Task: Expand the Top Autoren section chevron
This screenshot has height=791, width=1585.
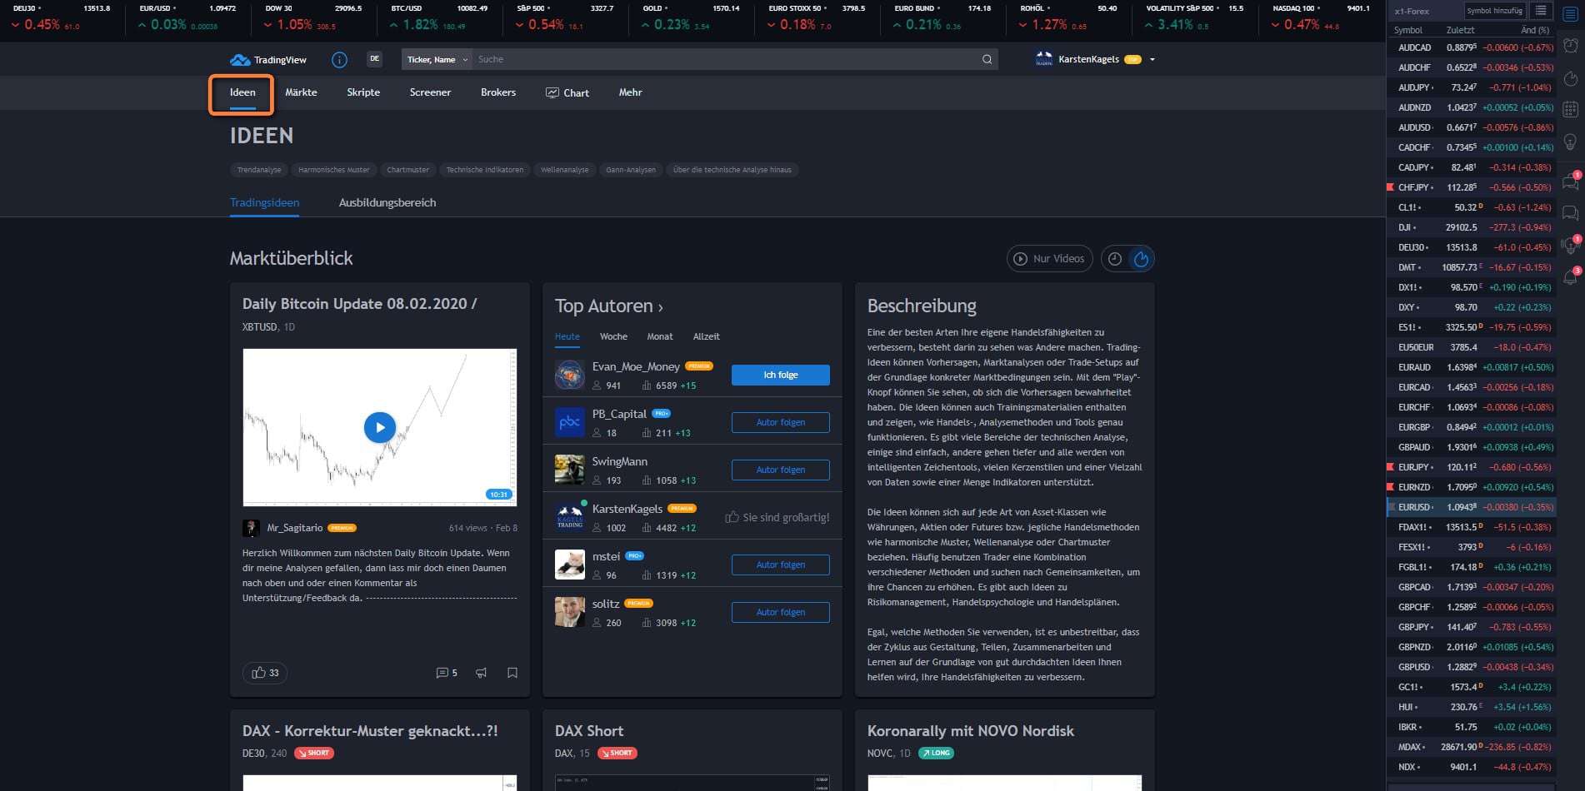Action: point(659,306)
